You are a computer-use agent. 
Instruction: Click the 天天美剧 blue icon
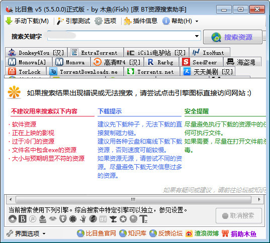tap(187, 71)
